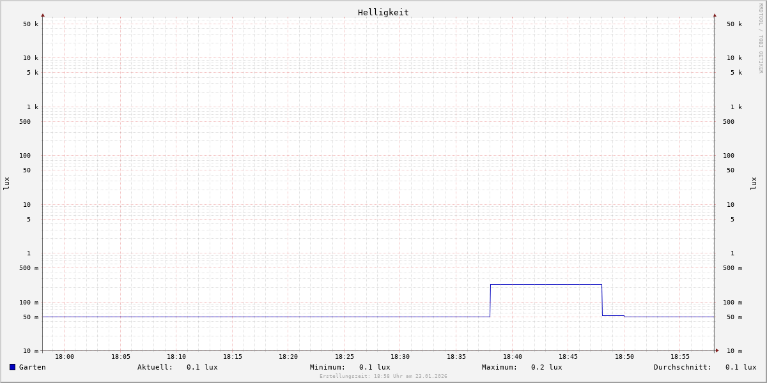Click the Erstellungszeit timestamp footer
This screenshot has width=767, height=383.
tap(383, 377)
